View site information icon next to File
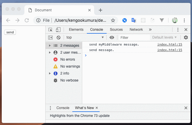Image resolution: width=192 pixels, height=125 pixels. click(x=38, y=20)
